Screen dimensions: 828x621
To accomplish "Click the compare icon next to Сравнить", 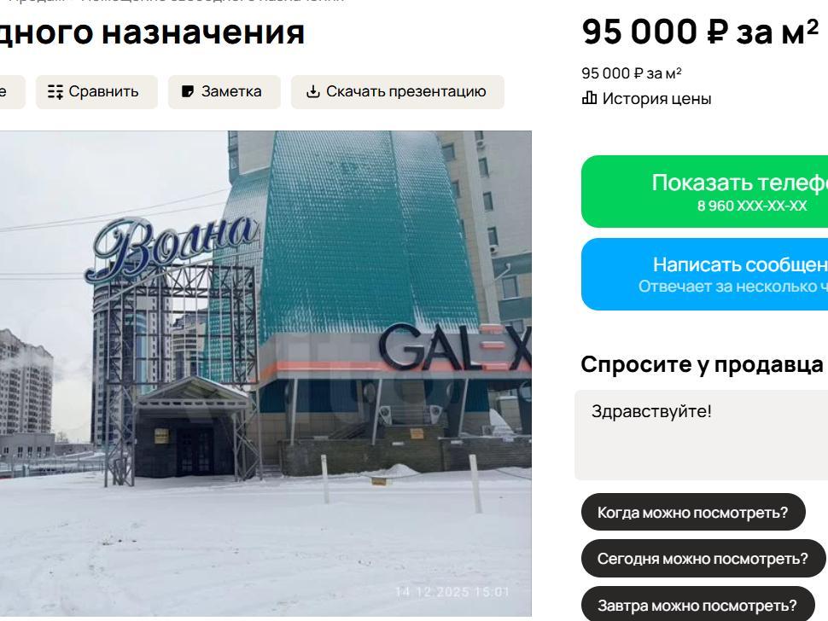I will 55,92.
